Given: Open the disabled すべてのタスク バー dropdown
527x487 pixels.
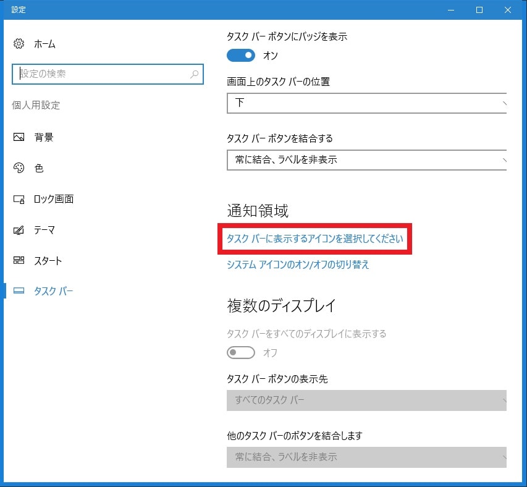Looking at the screenshot, I should pos(367,400).
